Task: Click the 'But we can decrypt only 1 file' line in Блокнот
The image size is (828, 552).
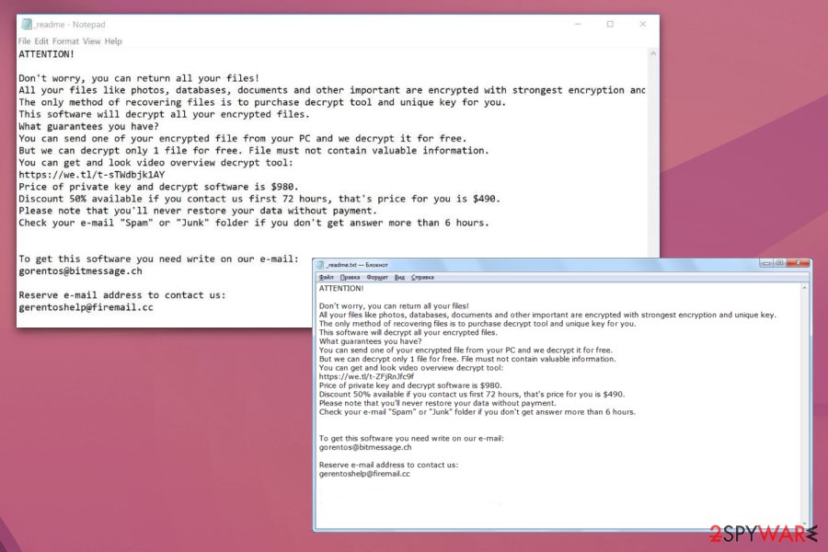Action: click(467, 359)
